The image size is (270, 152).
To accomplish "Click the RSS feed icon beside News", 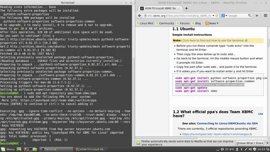I will [x=207, y=23].
